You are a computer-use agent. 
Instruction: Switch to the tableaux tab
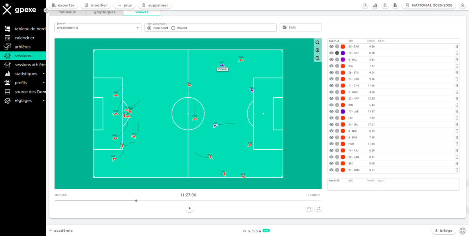[x=67, y=12]
